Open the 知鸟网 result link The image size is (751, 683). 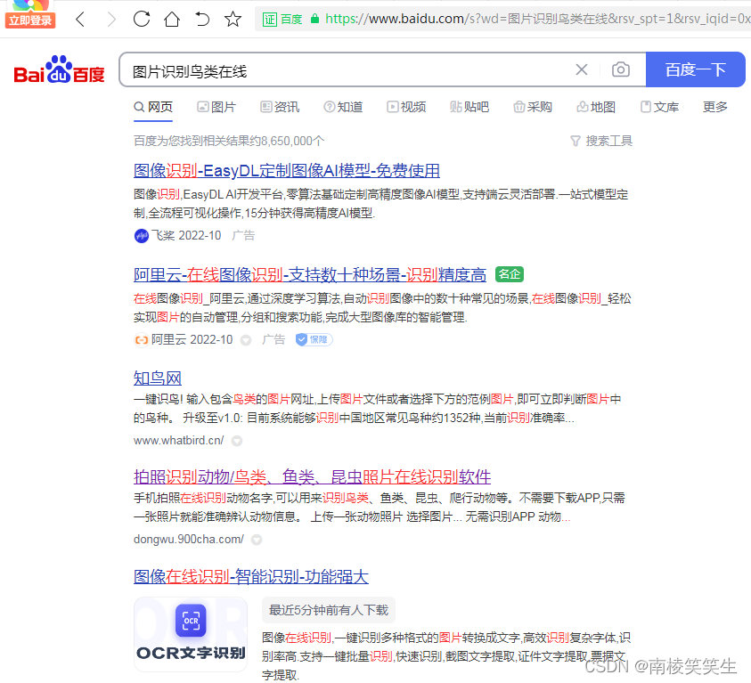point(157,378)
